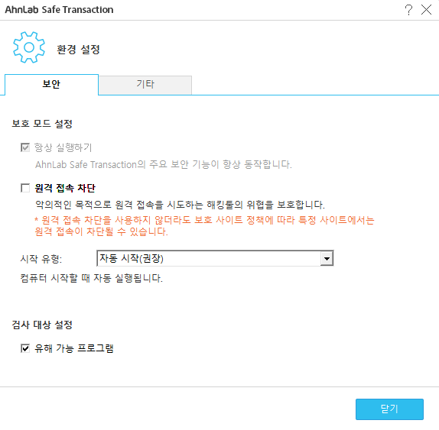Switch to the 보안 tab

[51, 85]
